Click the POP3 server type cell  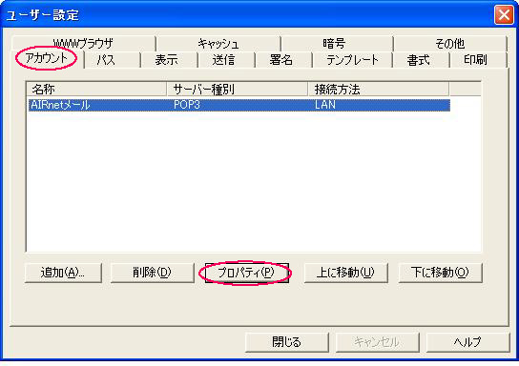click(187, 105)
